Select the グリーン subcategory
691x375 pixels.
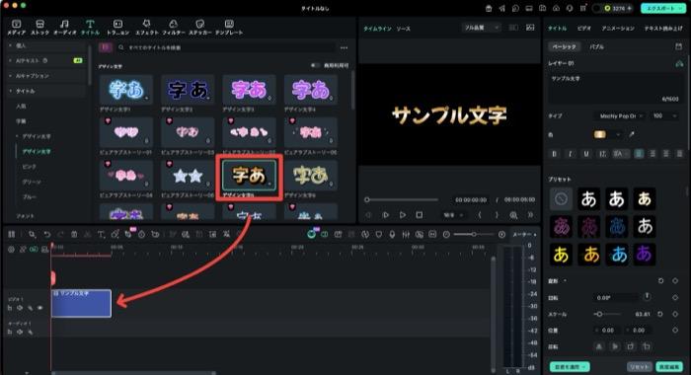(x=32, y=182)
